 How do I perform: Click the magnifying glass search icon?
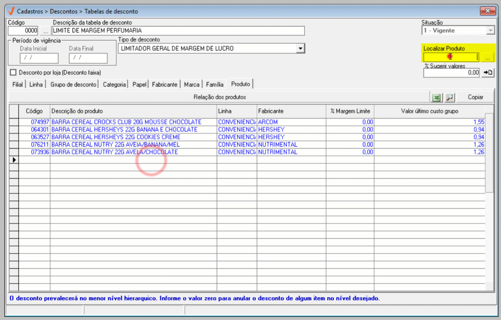click(449, 97)
